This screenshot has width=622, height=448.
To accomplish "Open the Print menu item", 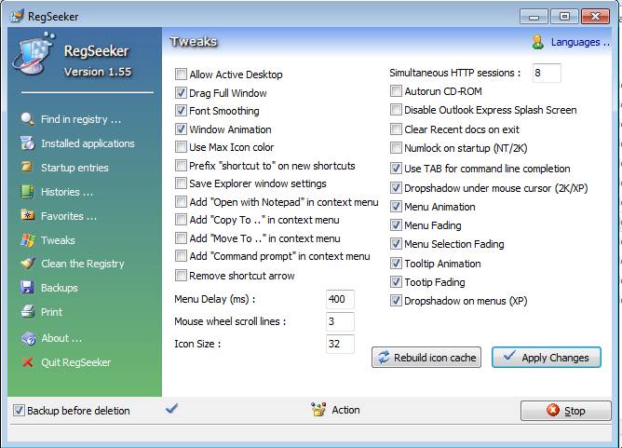I will coord(51,312).
